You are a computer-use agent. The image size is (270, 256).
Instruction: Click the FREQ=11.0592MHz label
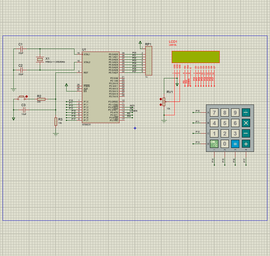click(x=55, y=62)
